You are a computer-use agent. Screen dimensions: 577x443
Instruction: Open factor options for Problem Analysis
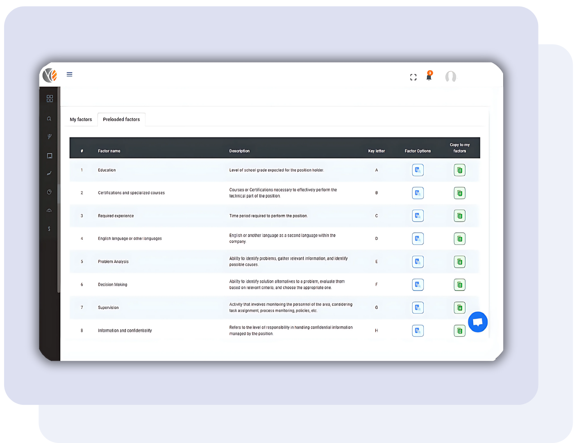[x=418, y=262]
